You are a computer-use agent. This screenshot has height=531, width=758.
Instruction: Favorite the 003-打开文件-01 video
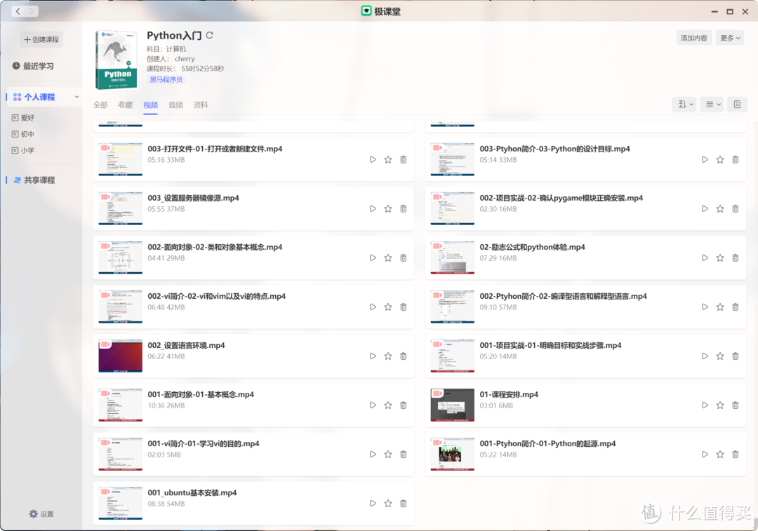tap(388, 159)
